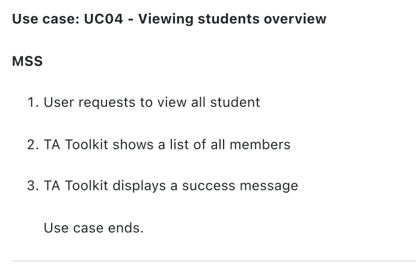Click the word "User" in step 1

click(x=59, y=102)
